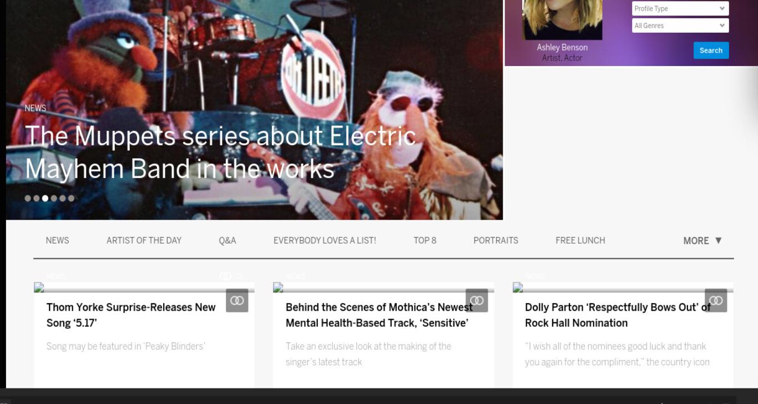Expand the MORE categories menu

[703, 240]
